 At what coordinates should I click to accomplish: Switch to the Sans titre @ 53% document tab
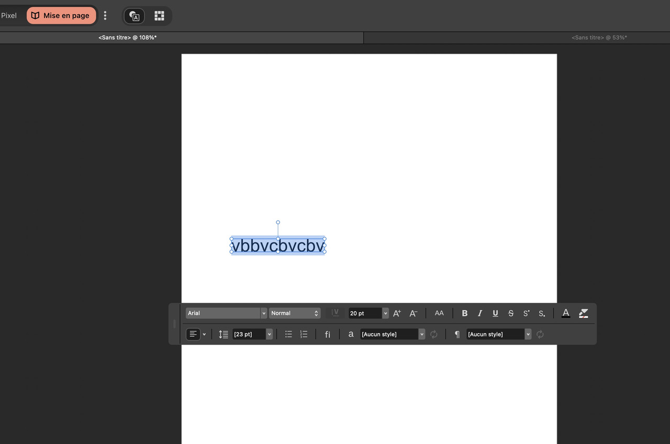599,38
